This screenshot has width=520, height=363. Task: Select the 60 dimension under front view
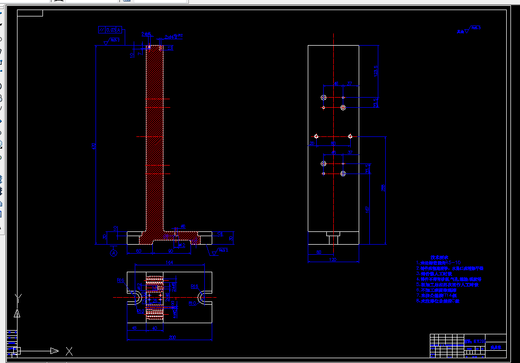tap(138, 251)
